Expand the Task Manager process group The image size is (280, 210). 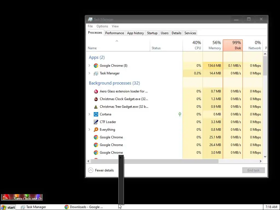[x=89, y=73]
